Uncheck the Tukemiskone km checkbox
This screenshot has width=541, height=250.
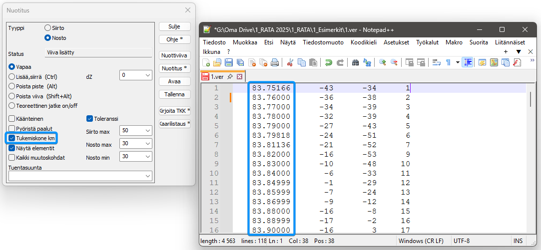pos(12,138)
